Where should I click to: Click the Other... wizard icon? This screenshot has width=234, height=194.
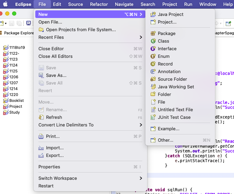coord(153,140)
